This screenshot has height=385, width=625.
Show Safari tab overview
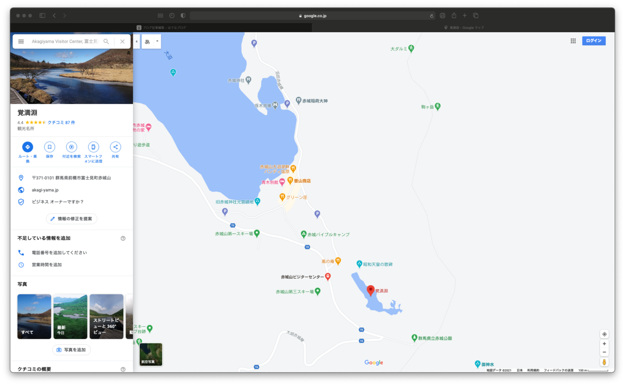point(476,16)
